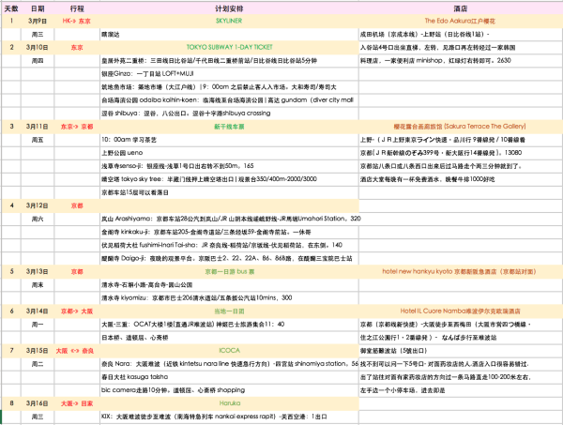Image resolution: width=563 pixels, height=425 pixels.
Task: Click the date cell '3月14日'
Action: 38,311
